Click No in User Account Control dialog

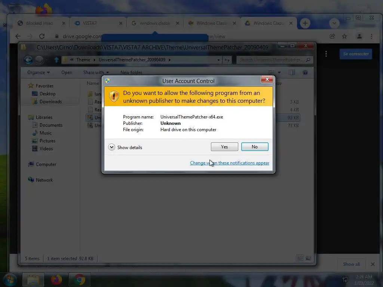pos(254,146)
